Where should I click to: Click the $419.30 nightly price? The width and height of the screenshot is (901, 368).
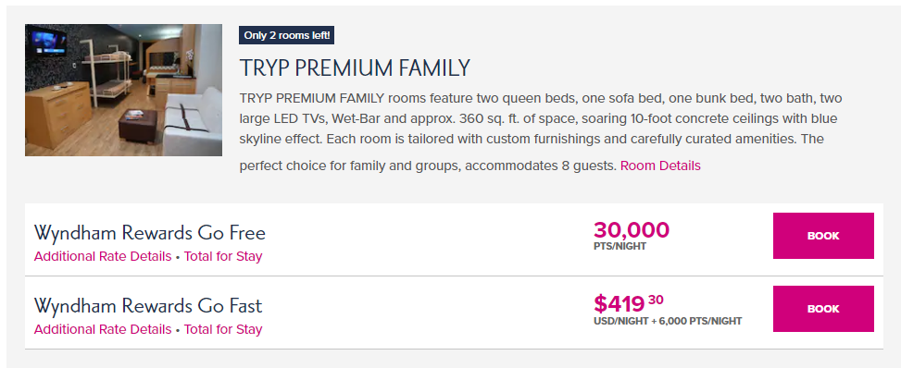629,302
